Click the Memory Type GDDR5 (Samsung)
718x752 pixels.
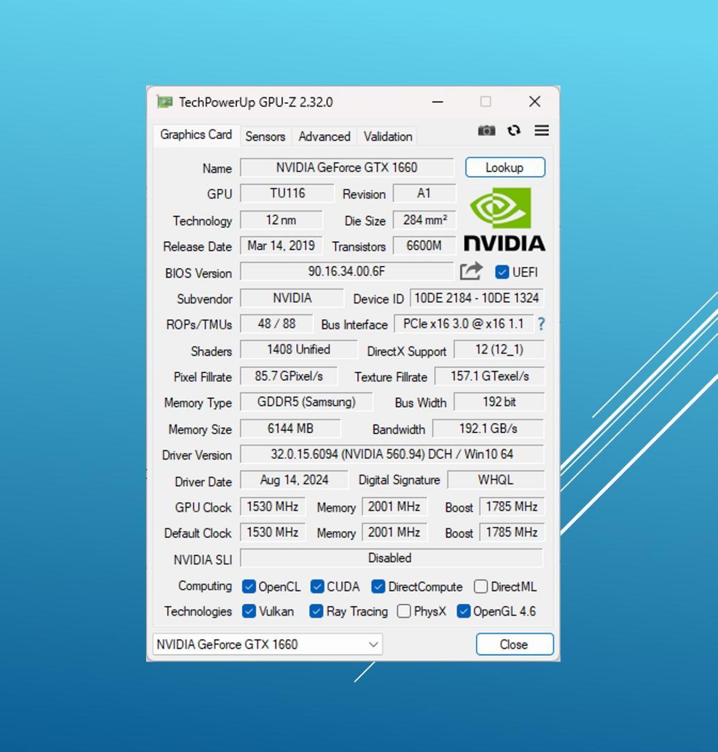click(306, 402)
